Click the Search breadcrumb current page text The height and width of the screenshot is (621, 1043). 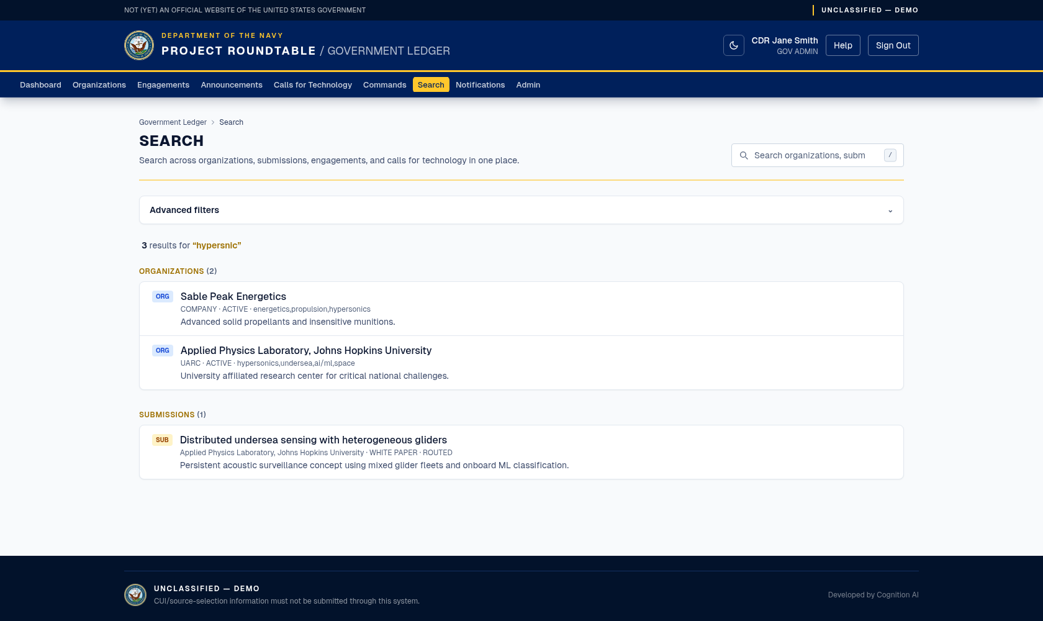[231, 122]
